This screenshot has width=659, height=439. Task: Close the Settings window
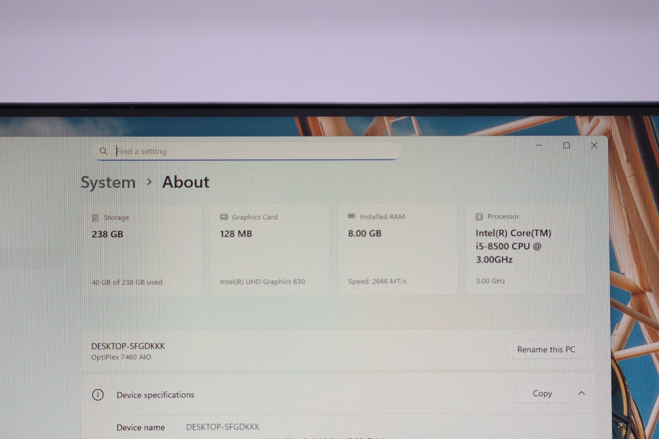point(594,145)
